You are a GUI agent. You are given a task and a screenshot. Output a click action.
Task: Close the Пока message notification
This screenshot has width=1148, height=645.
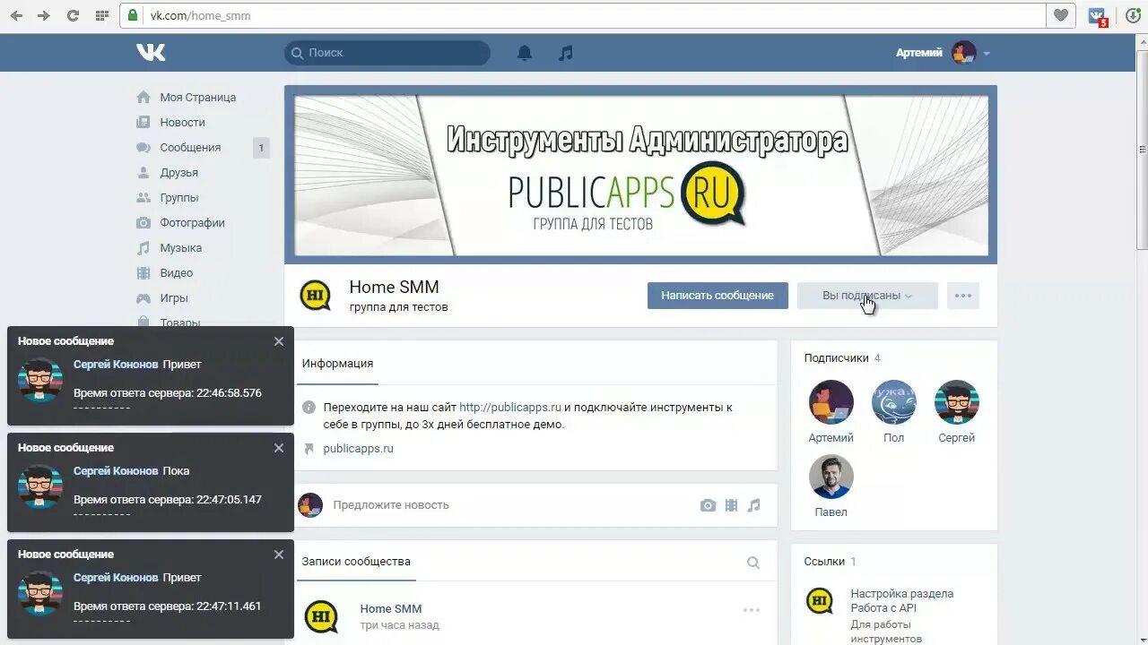click(x=279, y=448)
